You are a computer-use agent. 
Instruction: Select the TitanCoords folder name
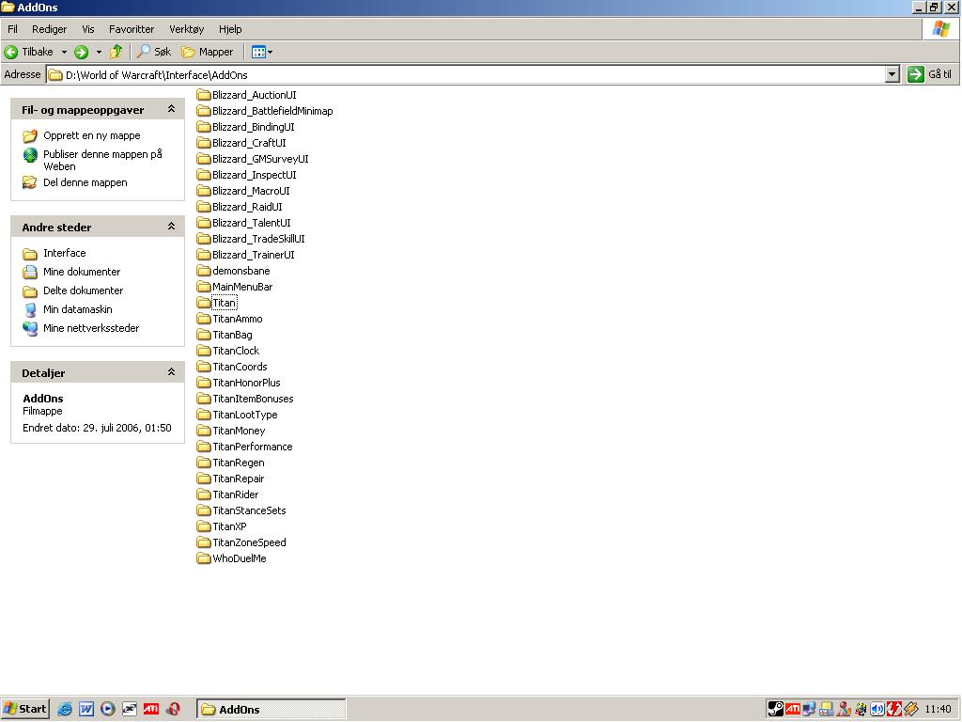[x=240, y=367]
